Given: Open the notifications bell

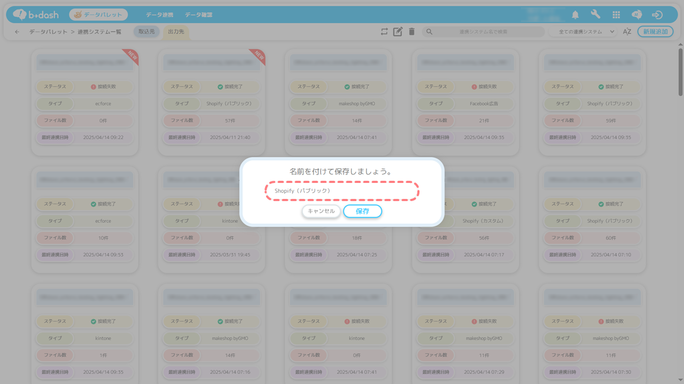Looking at the screenshot, I should coord(576,15).
